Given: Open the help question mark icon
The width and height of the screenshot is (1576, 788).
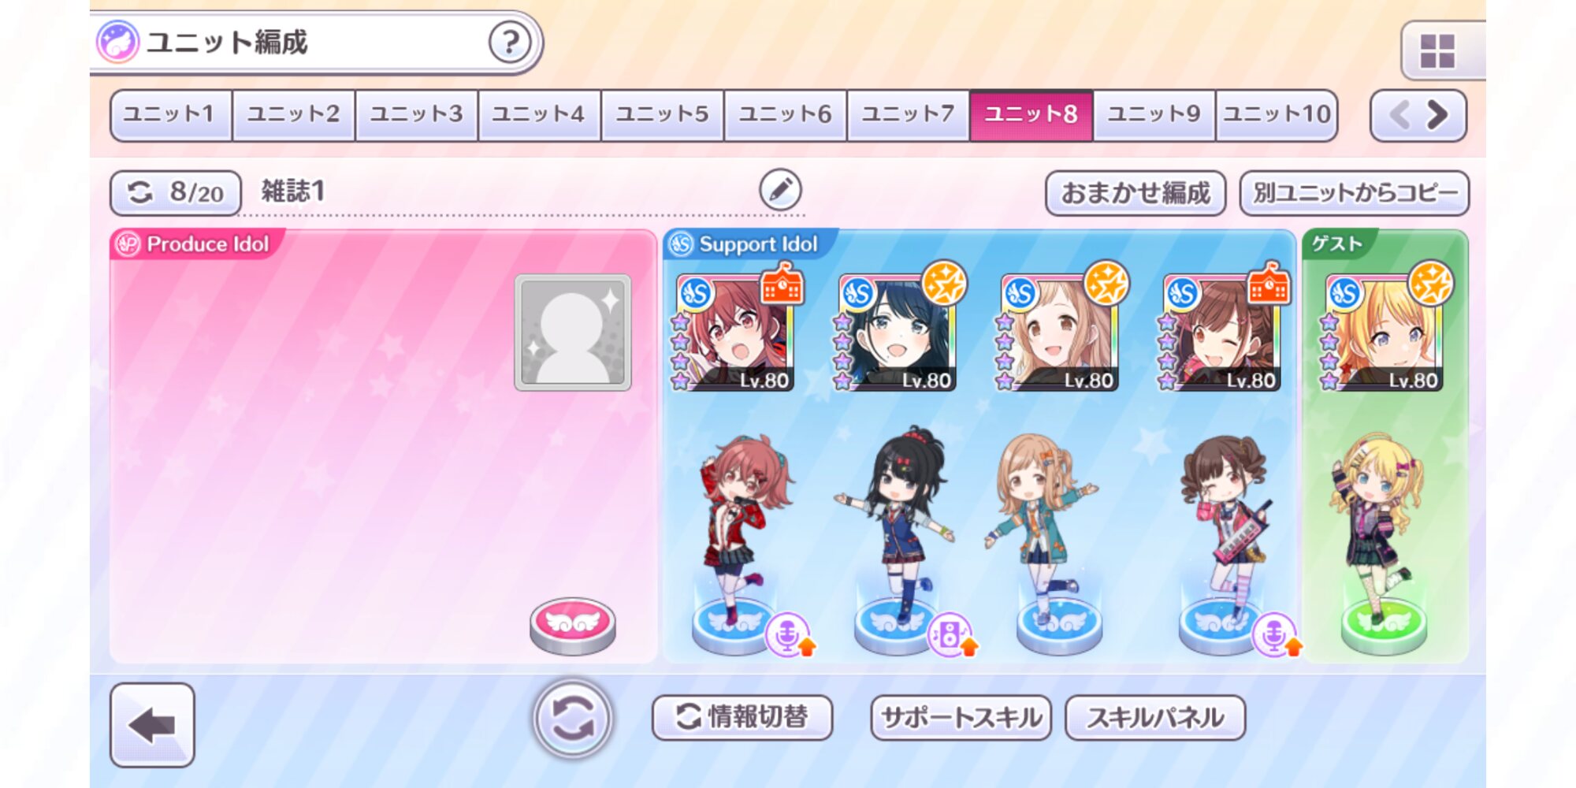Looking at the screenshot, I should click(x=509, y=43).
